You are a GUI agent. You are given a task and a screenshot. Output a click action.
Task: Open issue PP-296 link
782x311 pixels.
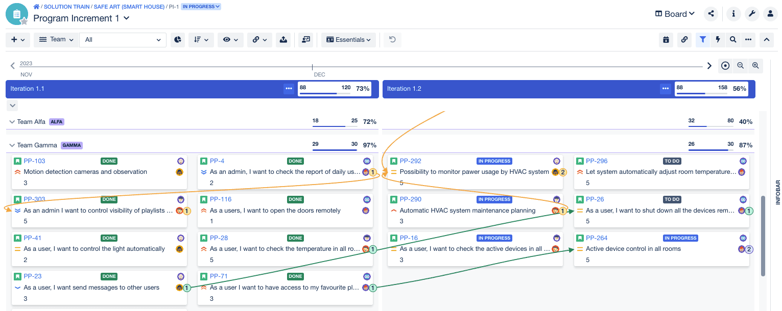coord(597,161)
